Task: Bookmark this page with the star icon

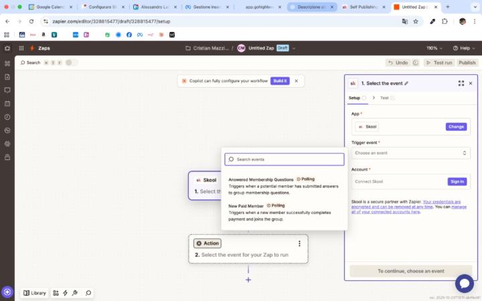Action: (x=416, y=21)
